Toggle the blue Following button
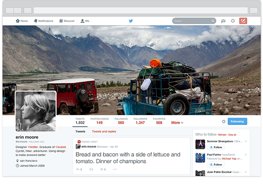The height and width of the screenshot is (185, 263). pyautogui.click(x=237, y=122)
